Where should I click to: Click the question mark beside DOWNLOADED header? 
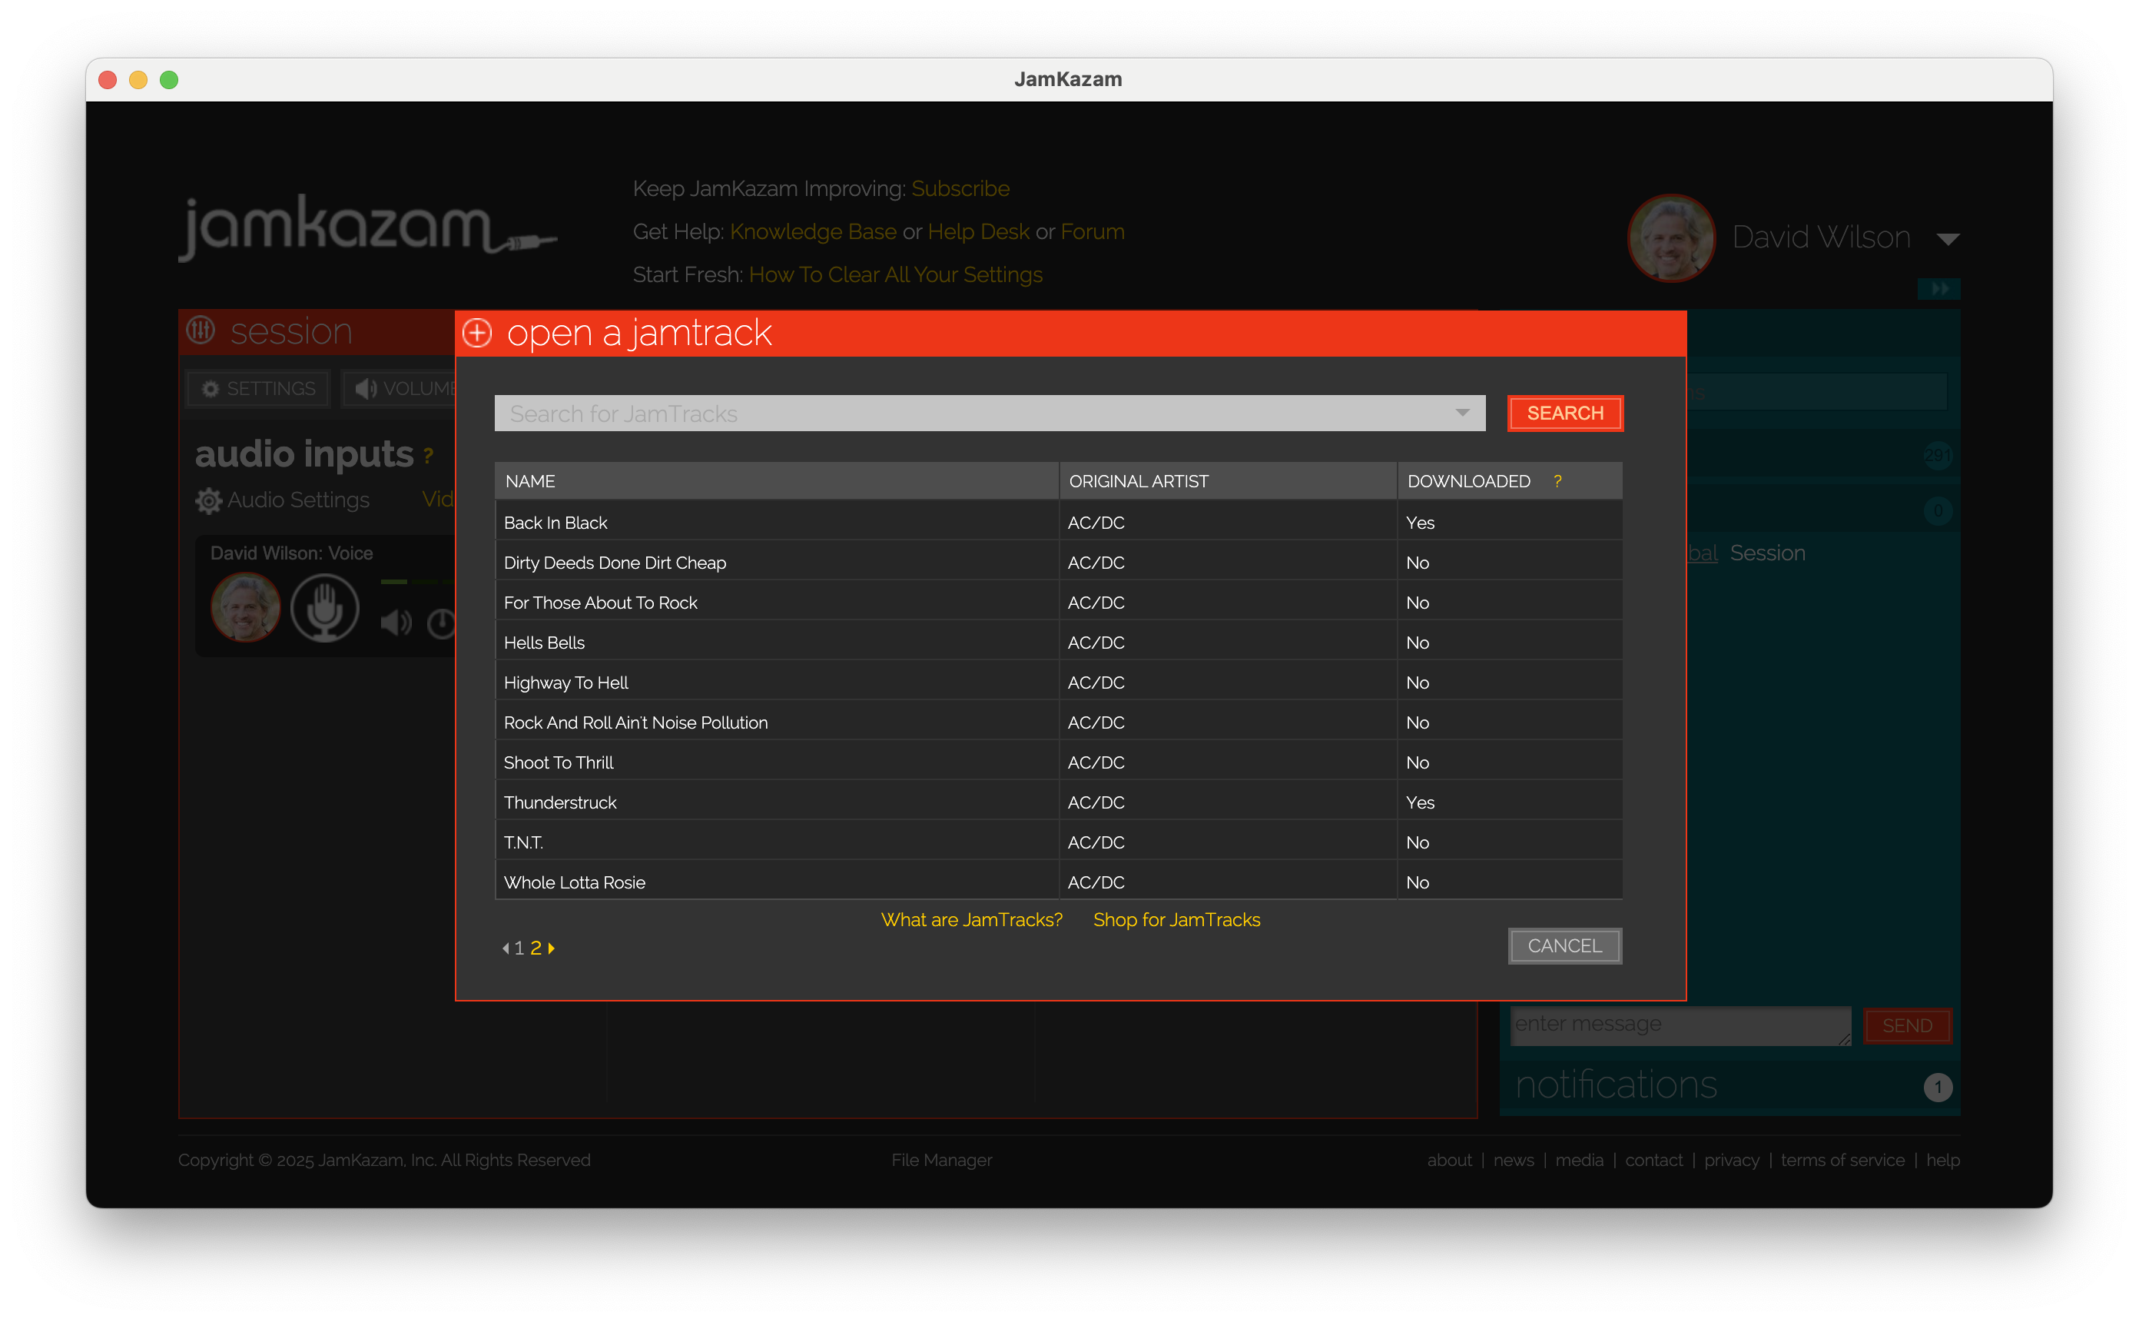point(1557,481)
